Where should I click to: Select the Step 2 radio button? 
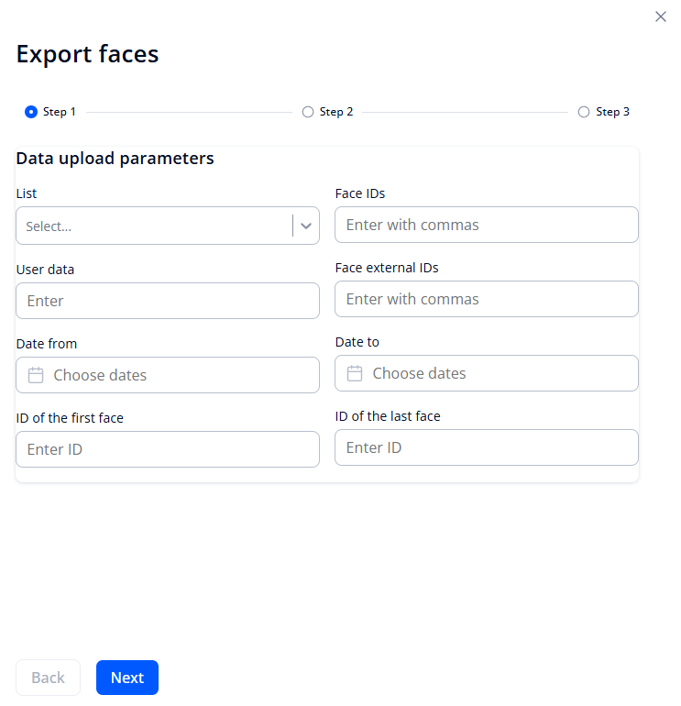point(308,112)
